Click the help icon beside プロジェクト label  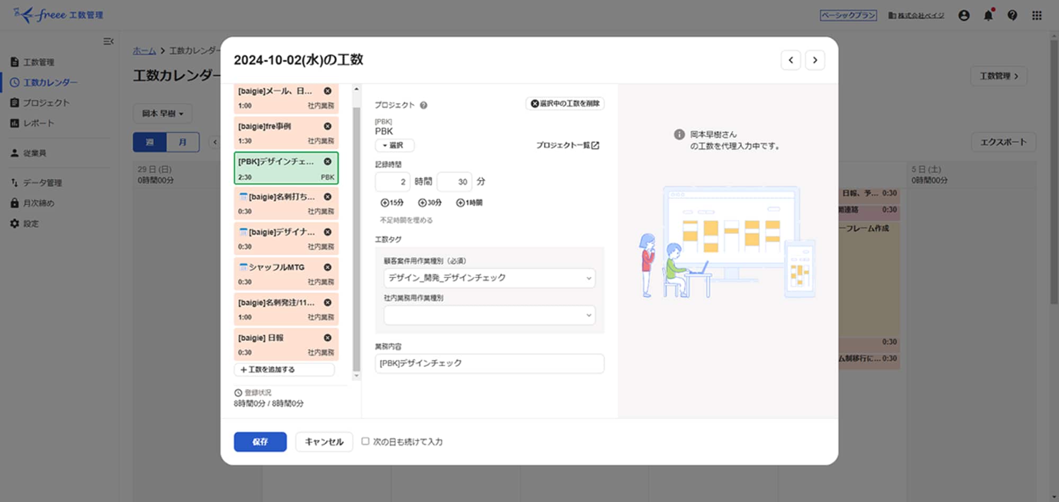424,105
